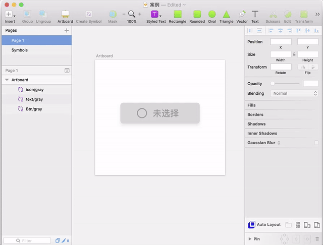Click the Create Symbol icon
This screenshot has width=323, height=245.
(89, 14)
